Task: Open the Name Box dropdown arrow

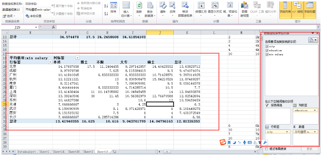Action: pyautogui.click(x=36, y=27)
